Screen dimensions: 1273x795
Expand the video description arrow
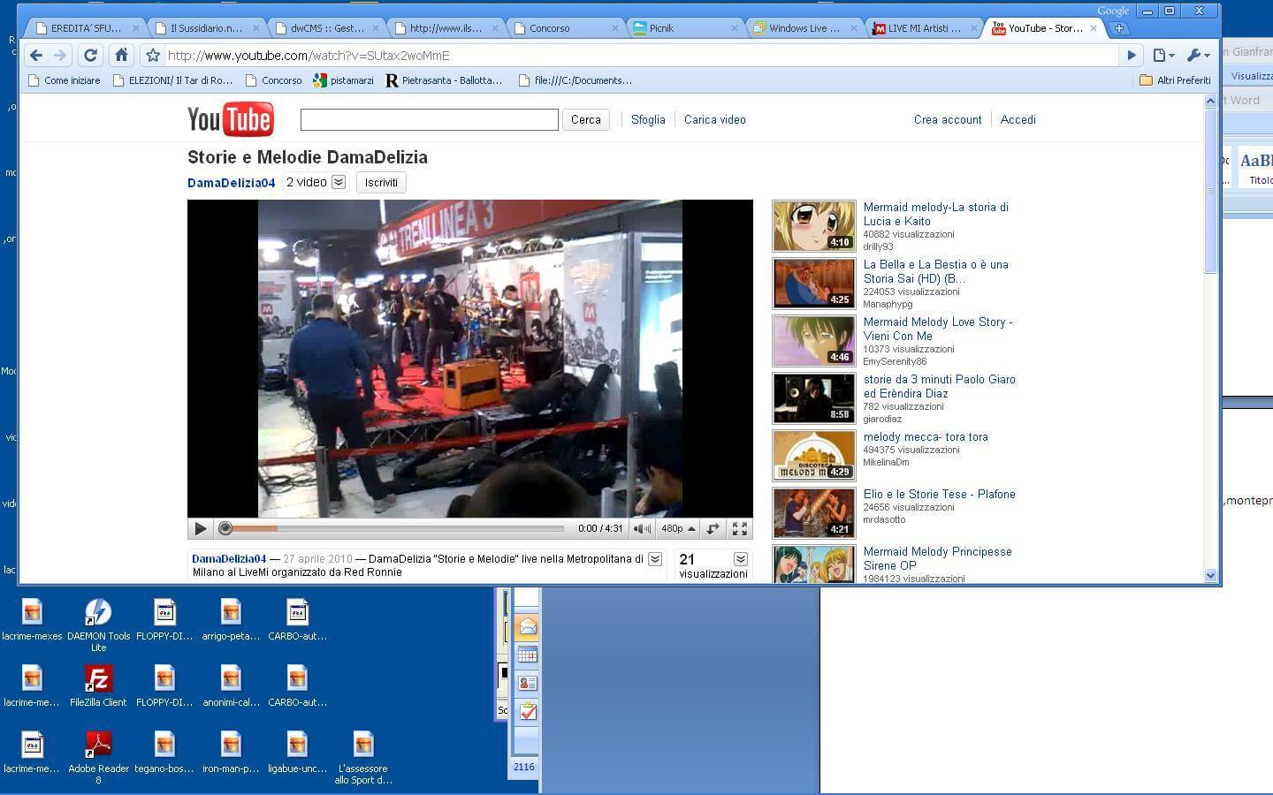point(655,559)
